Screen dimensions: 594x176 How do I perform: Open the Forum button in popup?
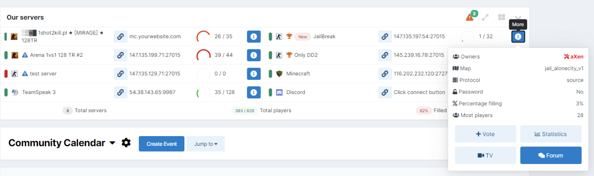tap(551, 155)
